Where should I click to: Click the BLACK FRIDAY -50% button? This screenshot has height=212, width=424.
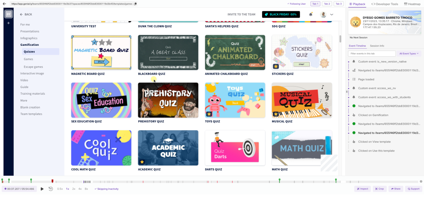coord(281,14)
